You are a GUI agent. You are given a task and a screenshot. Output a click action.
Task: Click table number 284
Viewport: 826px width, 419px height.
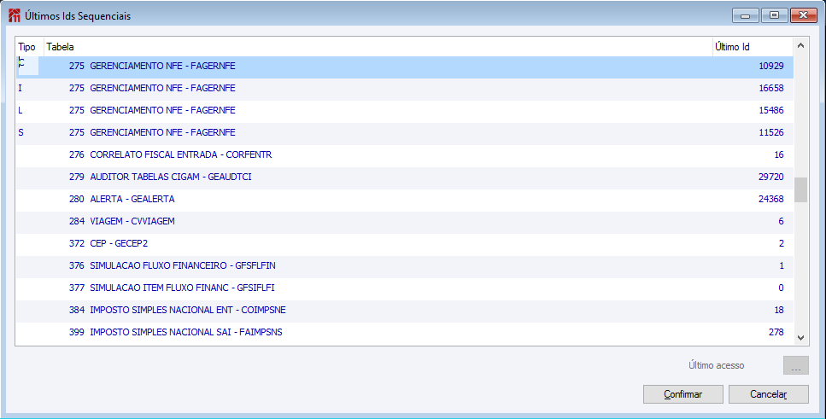pyautogui.click(x=76, y=221)
